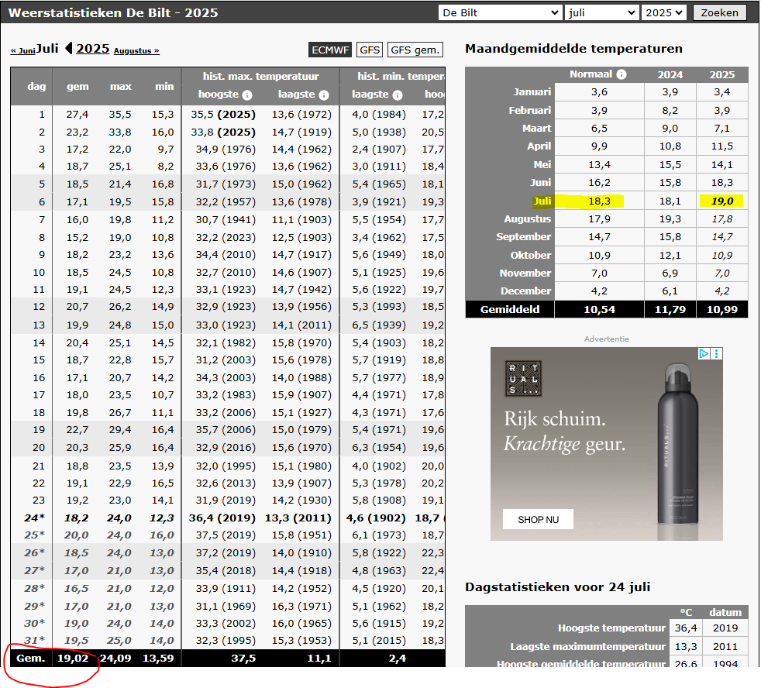Click info icon beside 'hoogste' max temperature header
The height and width of the screenshot is (688, 761).
(x=247, y=95)
